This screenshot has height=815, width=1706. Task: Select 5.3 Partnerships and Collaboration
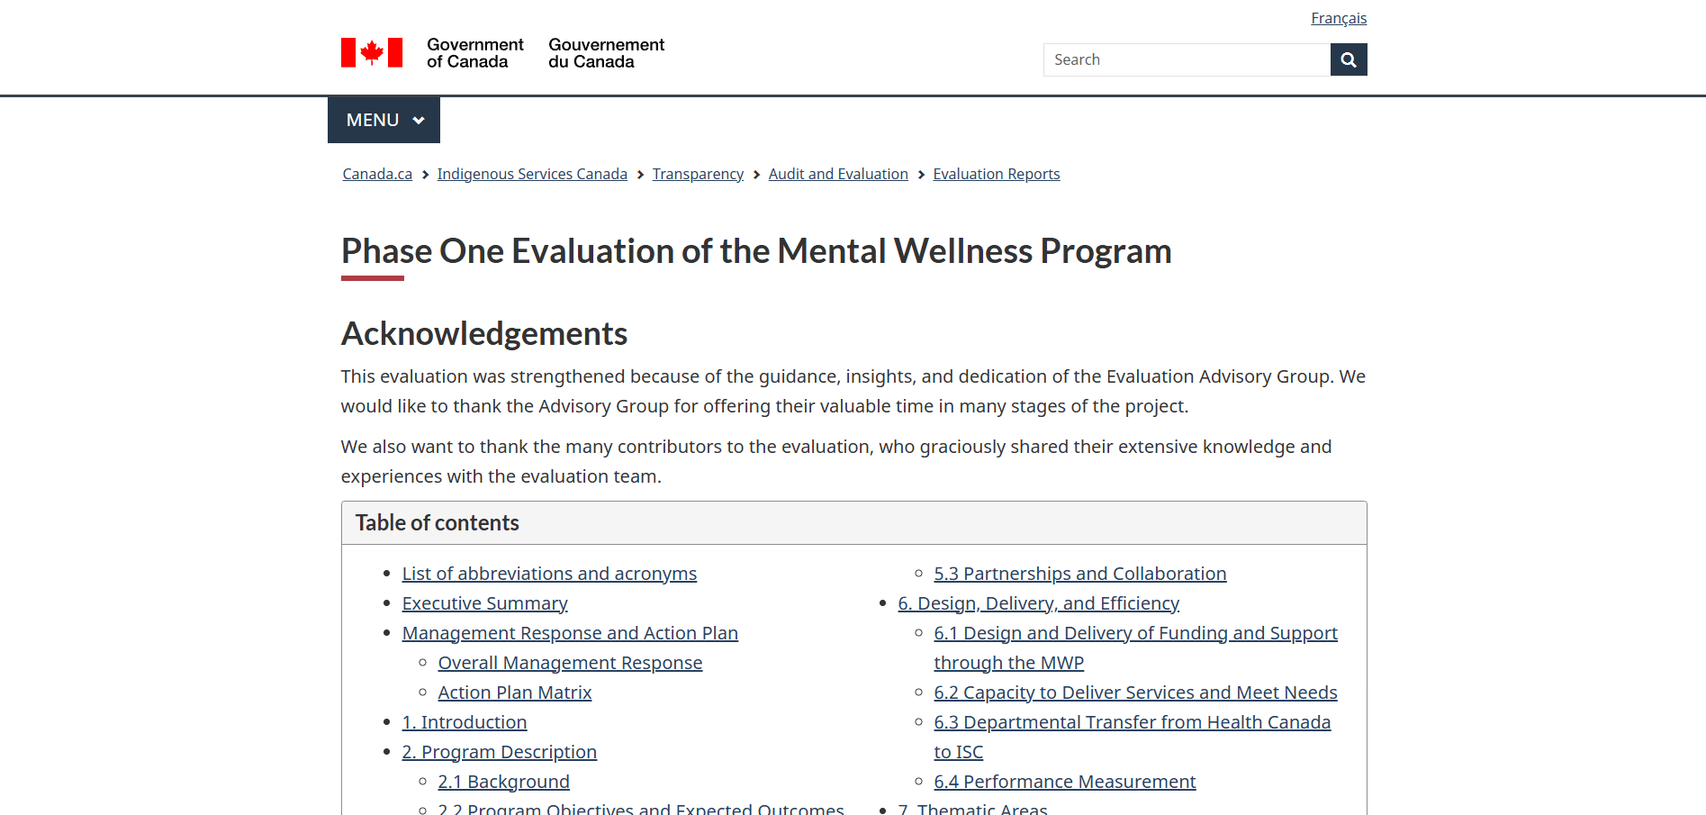click(1079, 573)
